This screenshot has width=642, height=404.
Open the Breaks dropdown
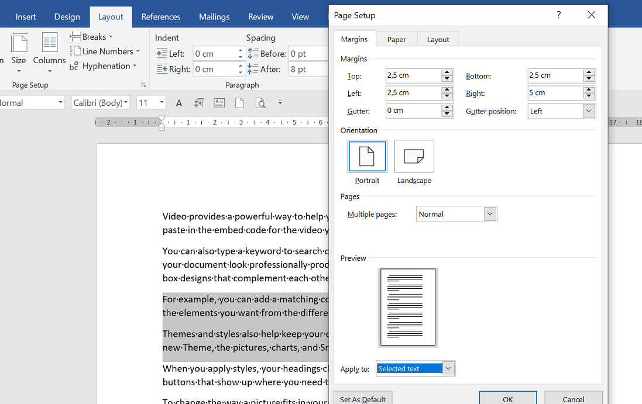pos(91,37)
